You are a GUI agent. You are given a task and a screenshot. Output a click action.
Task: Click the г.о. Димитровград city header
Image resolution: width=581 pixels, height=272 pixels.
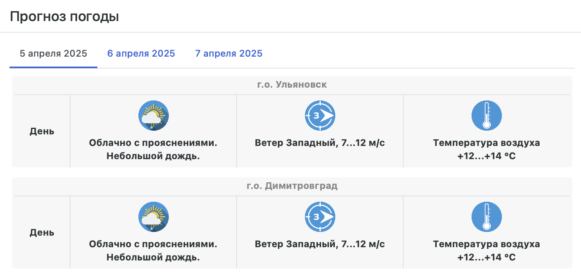coord(292,186)
